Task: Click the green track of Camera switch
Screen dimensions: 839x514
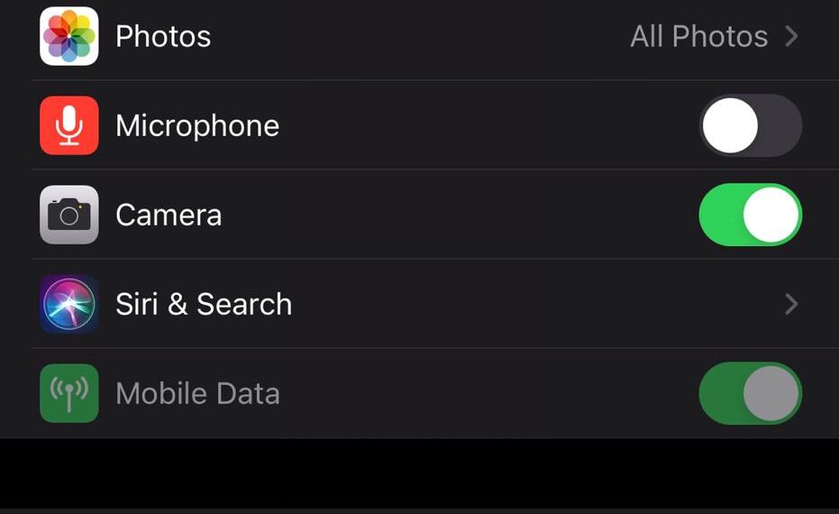Action: pyautogui.click(x=719, y=215)
